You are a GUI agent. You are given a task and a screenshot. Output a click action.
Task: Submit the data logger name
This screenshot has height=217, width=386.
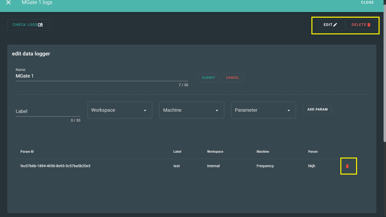(x=208, y=78)
